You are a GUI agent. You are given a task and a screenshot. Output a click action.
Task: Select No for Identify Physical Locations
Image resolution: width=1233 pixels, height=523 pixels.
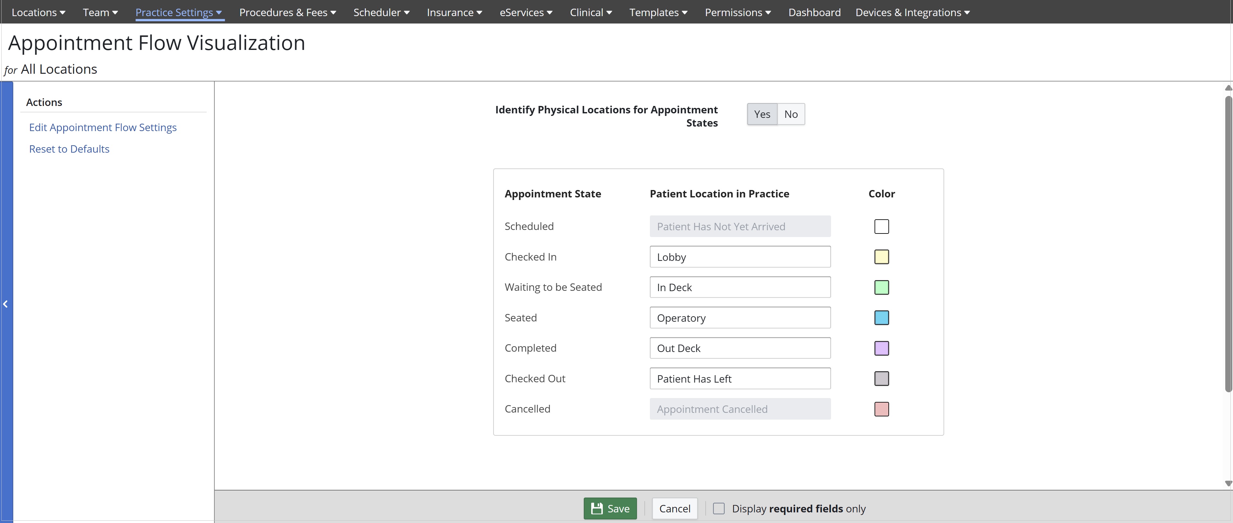(791, 114)
